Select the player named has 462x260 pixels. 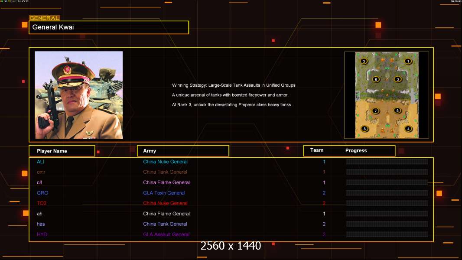[x=41, y=224]
